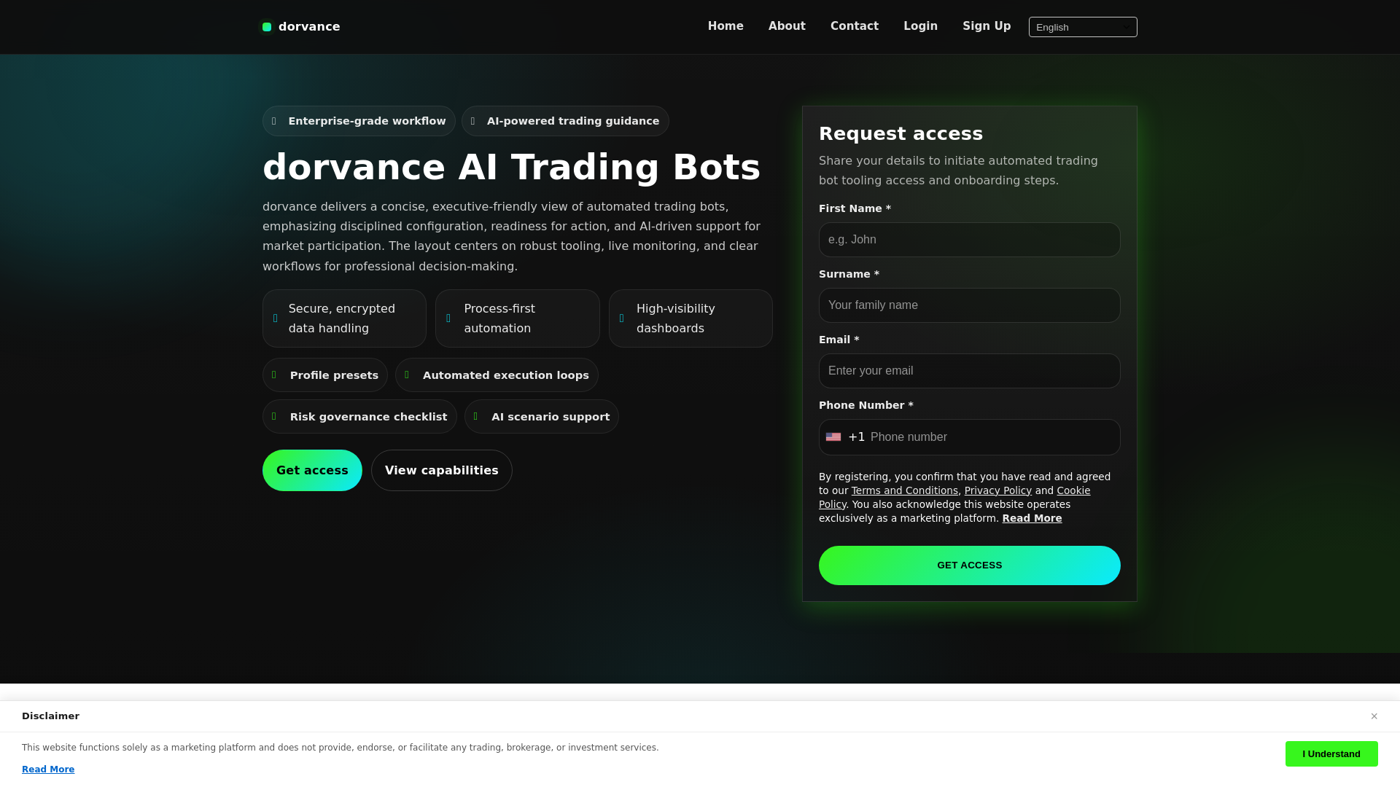Click icon beside Enterprise-grade workflow badge
This screenshot has width=1400, height=787.
(x=274, y=121)
